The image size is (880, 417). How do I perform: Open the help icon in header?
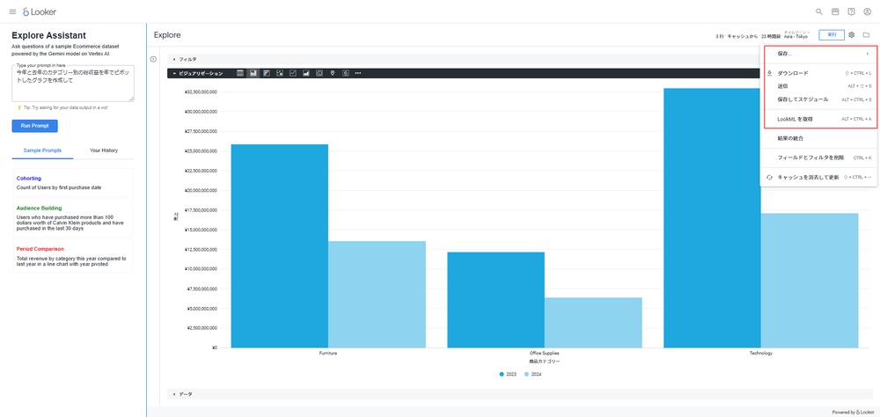[x=851, y=11]
